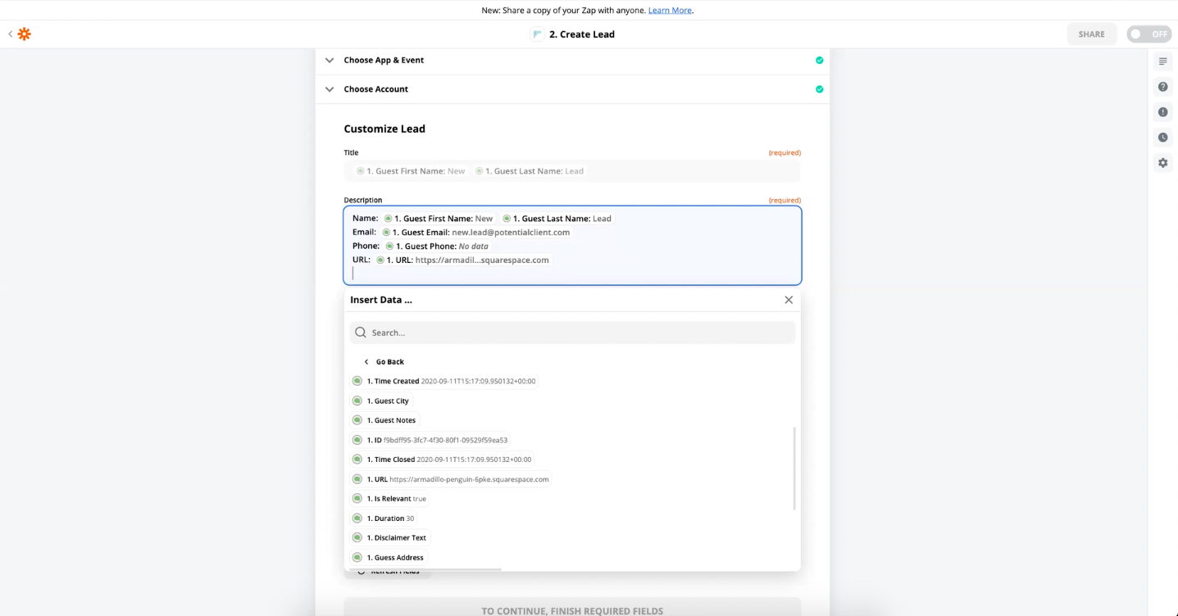Insert the Disclaimer Text data field
Viewport: 1178px width, 616px height.
399,538
